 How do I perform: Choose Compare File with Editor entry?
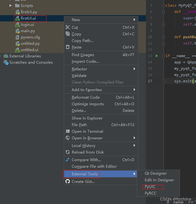101,166
